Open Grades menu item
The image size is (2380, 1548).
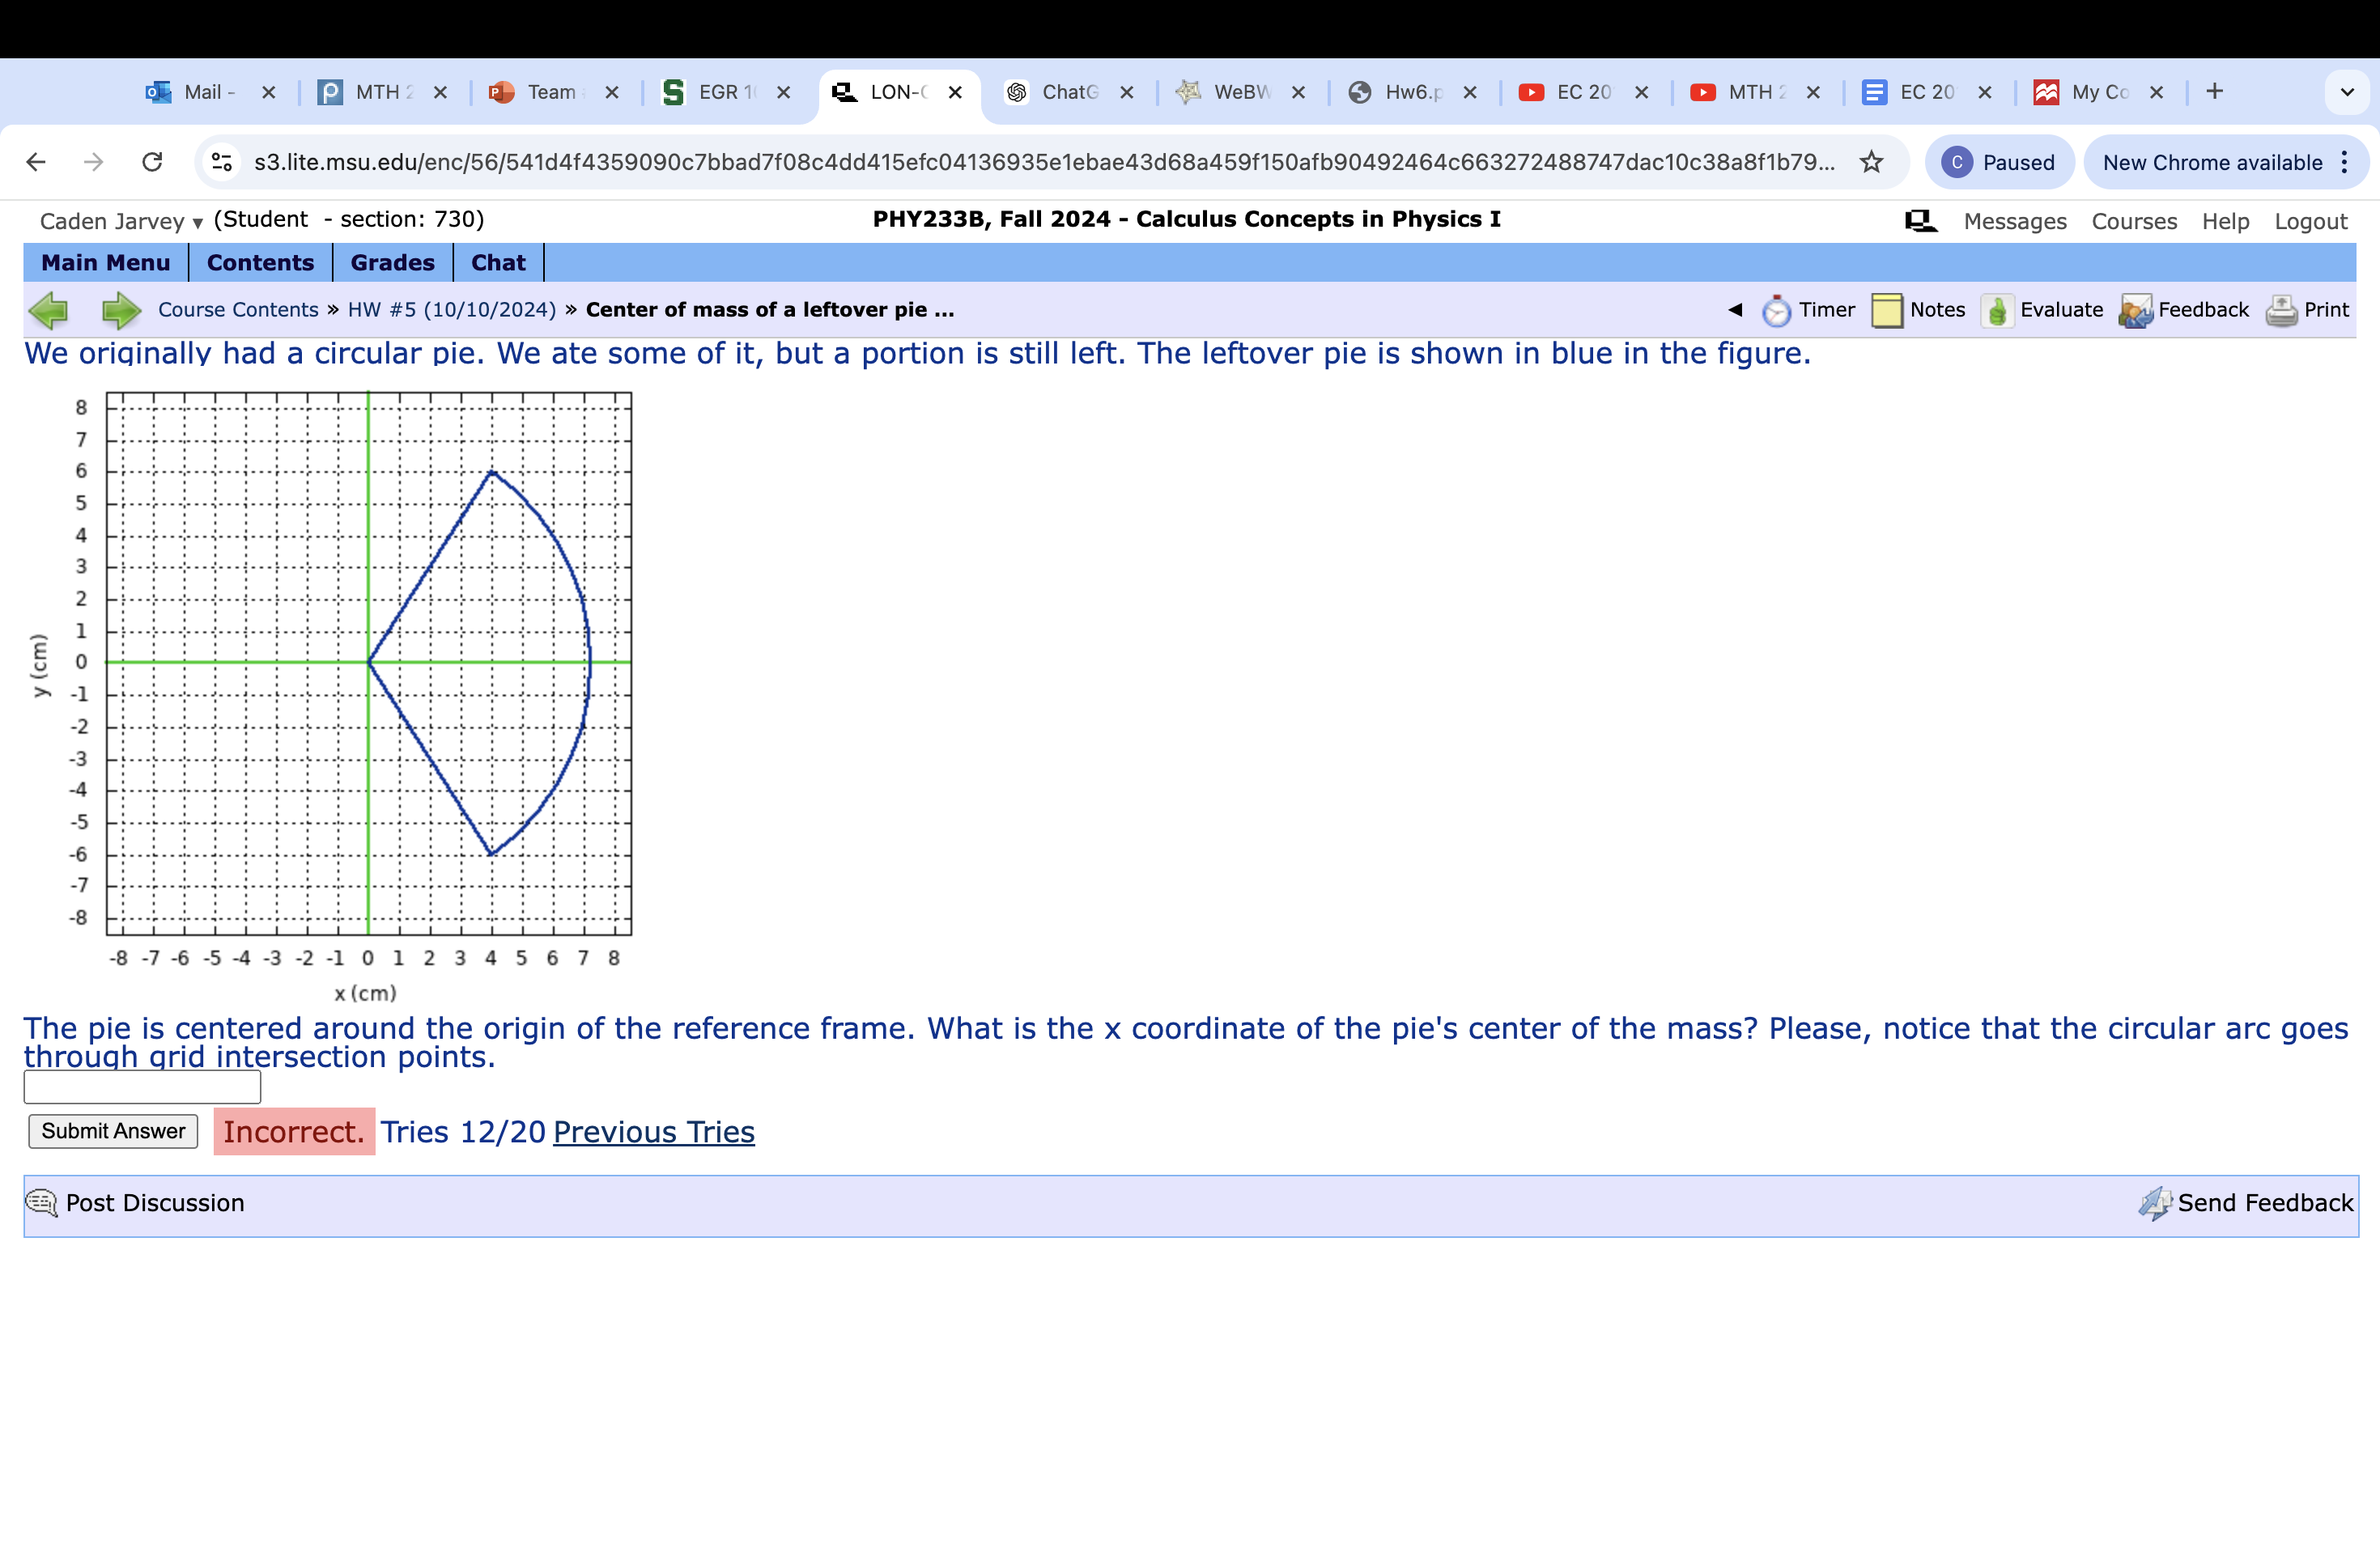click(392, 263)
